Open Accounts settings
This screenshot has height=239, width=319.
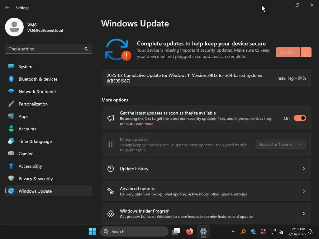point(49,129)
